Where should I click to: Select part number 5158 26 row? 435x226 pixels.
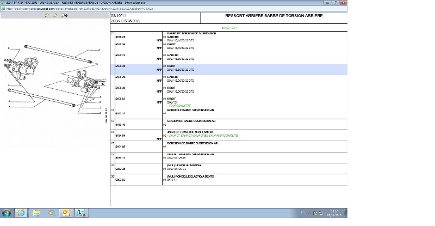[x=120, y=44]
